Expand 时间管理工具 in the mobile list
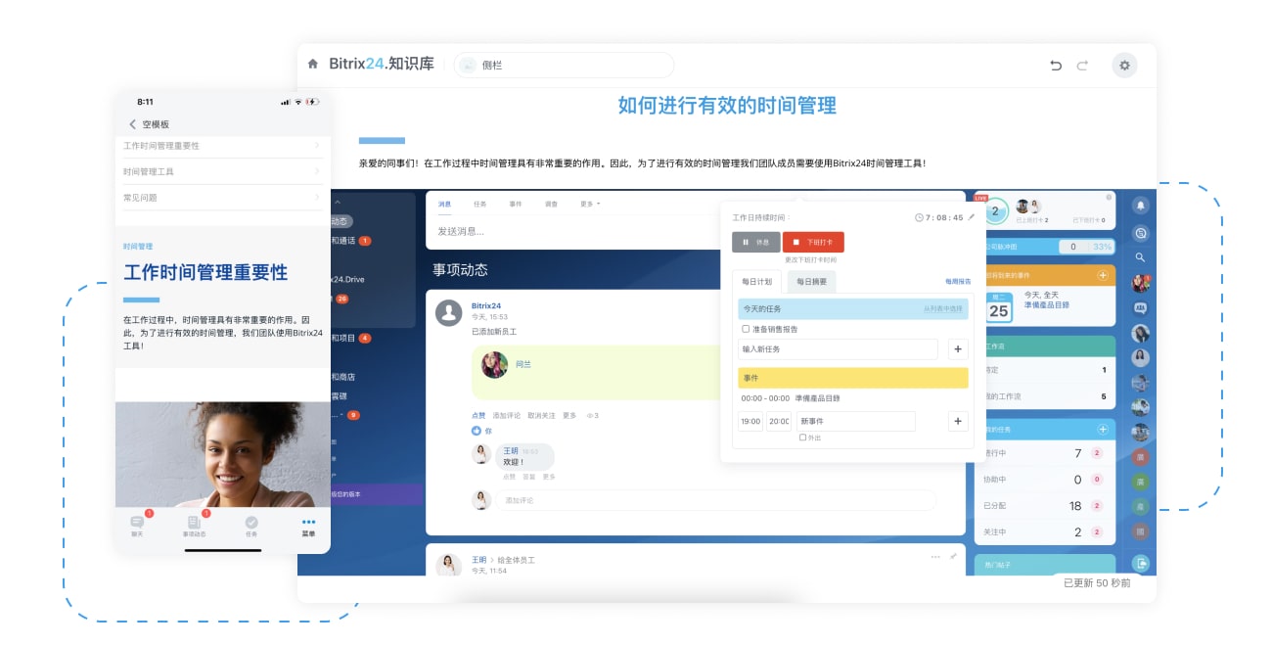The image size is (1272, 646). coord(222,171)
